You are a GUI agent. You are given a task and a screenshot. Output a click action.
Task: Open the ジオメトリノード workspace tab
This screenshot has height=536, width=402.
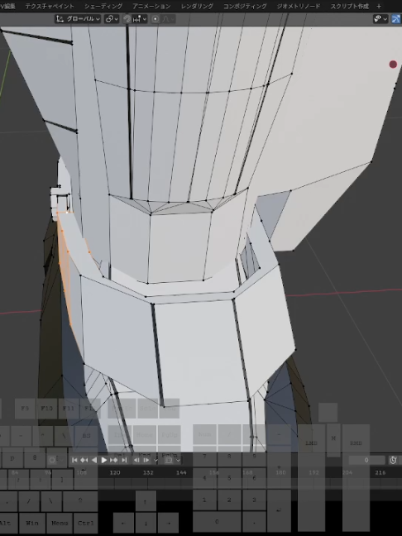click(299, 6)
